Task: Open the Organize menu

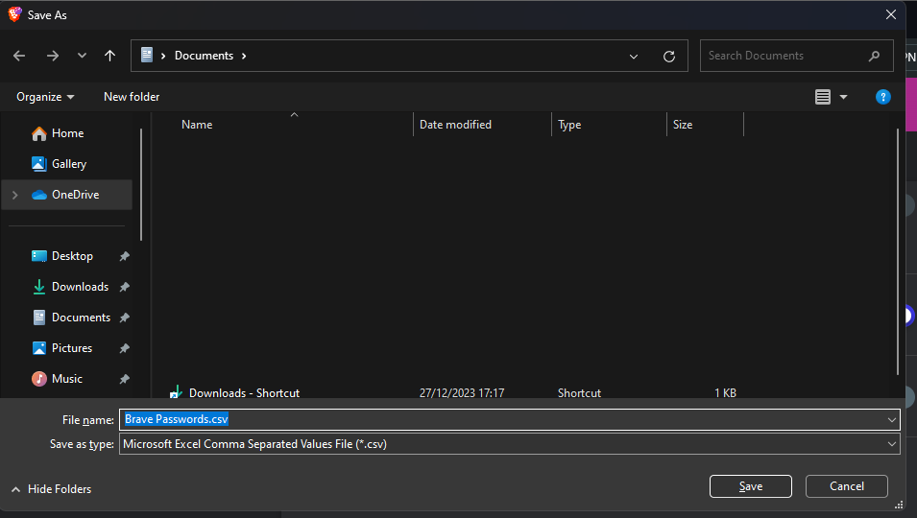Action: (x=45, y=97)
